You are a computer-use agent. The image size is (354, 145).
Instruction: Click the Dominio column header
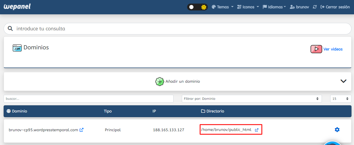[17, 111]
